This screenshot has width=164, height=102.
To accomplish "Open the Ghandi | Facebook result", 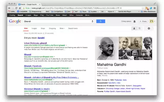I will (x=33, y=66).
